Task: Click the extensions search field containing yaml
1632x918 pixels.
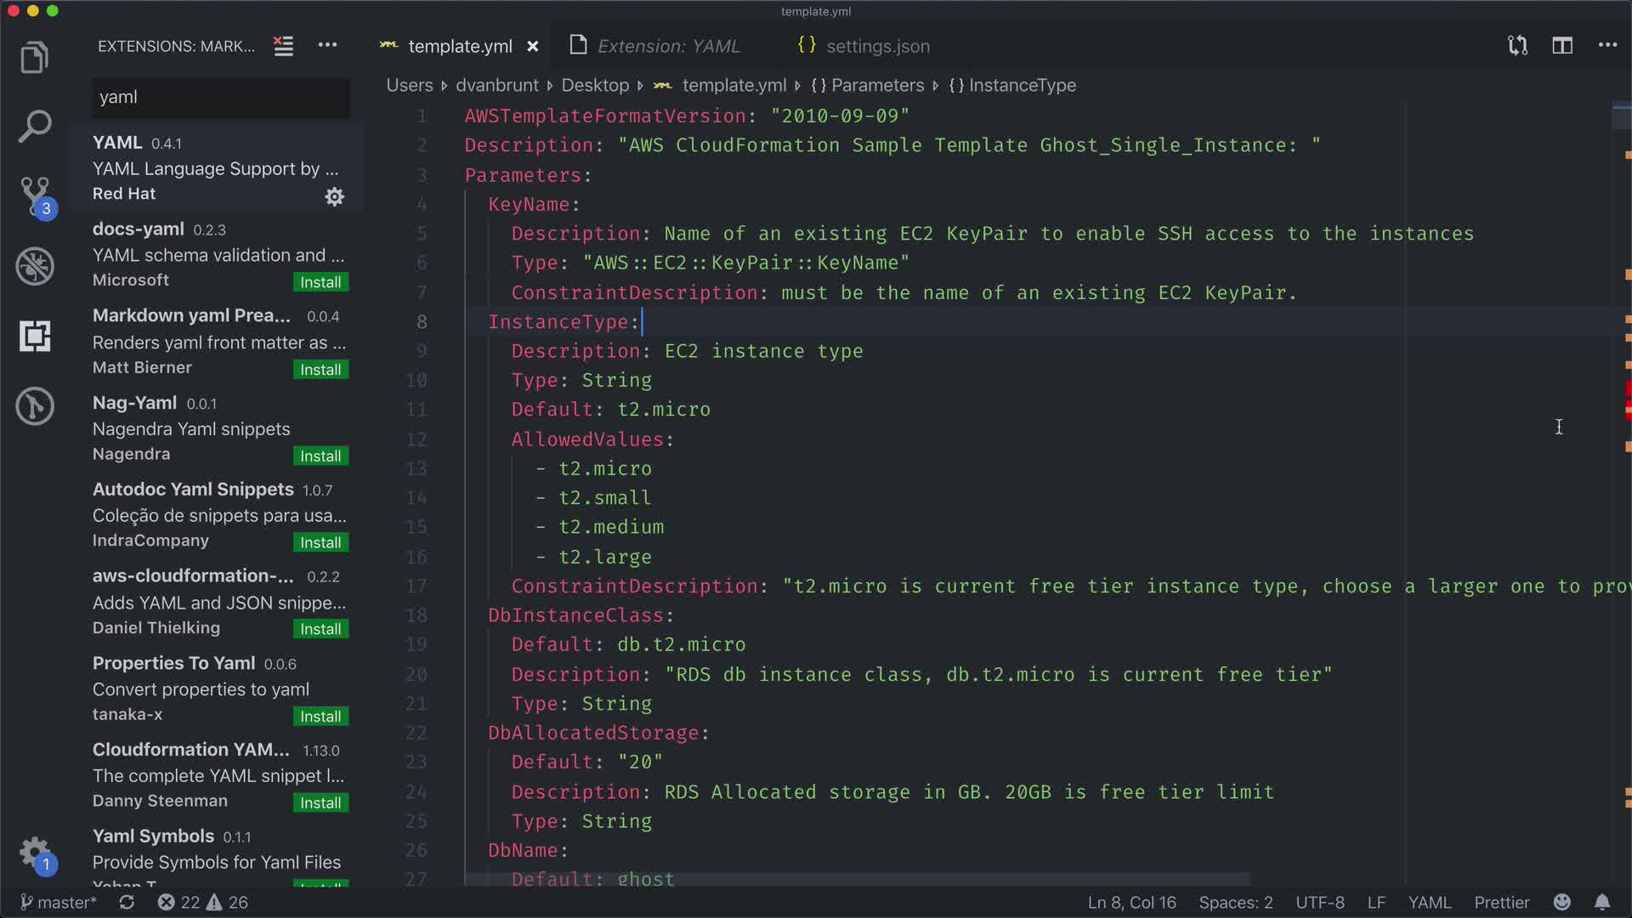Action: [220, 97]
